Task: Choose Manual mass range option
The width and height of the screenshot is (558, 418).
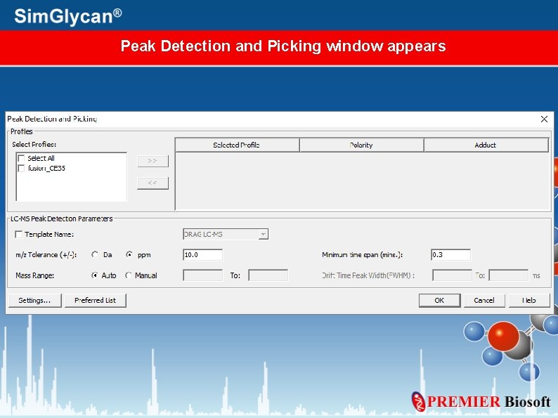Action: (129, 275)
